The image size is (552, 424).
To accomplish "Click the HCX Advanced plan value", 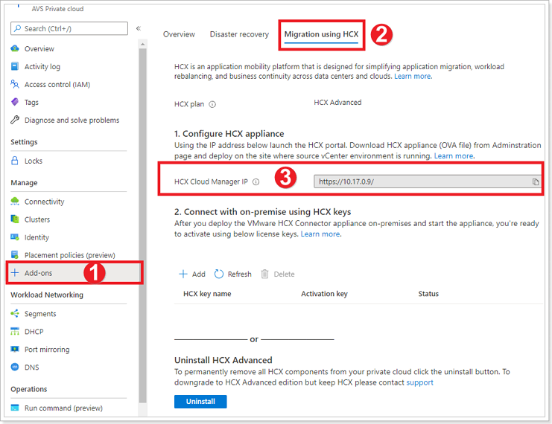I will [337, 103].
